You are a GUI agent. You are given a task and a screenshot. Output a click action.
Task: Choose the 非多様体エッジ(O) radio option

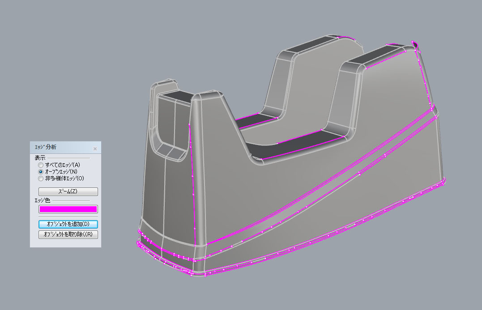pyautogui.click(x=41, y=178)
